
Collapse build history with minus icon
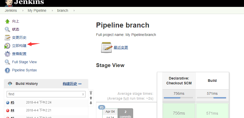(x=80, y=84)
